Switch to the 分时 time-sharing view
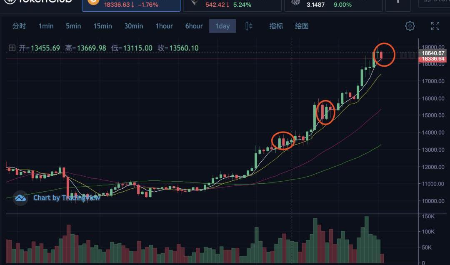The height and width of the screenshot is (265, 450). 19,26
